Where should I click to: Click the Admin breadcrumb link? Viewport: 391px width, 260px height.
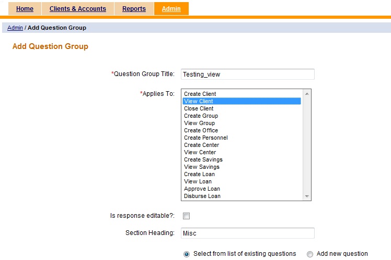pos(15,28)
